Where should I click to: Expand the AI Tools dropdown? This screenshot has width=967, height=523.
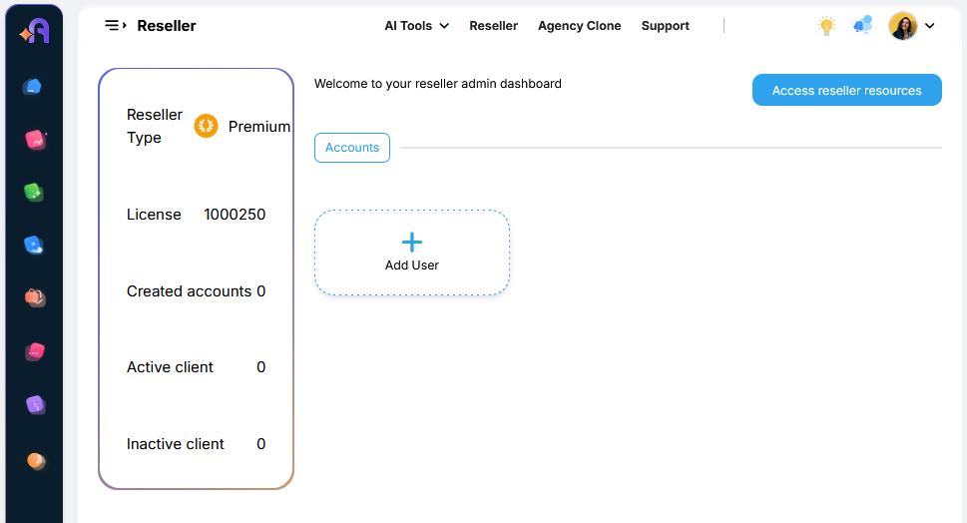click(416, 26)
